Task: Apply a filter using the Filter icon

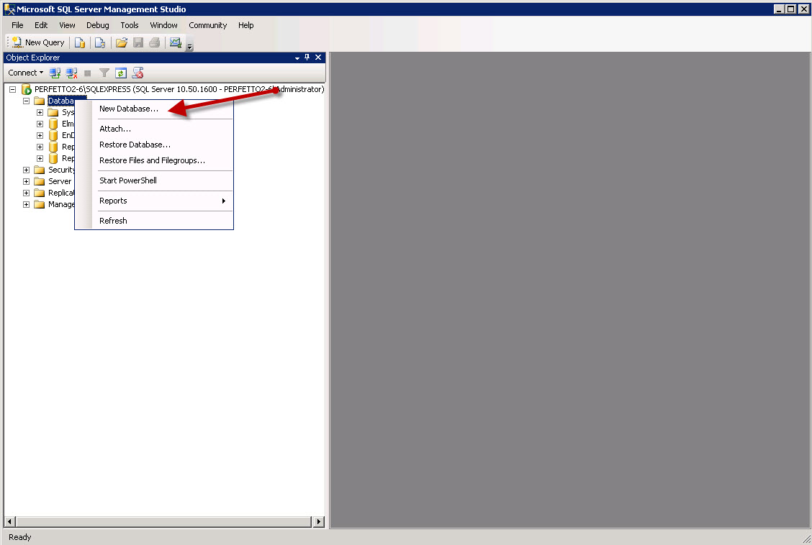Action: pyautogui.click(x=103, y=72)
